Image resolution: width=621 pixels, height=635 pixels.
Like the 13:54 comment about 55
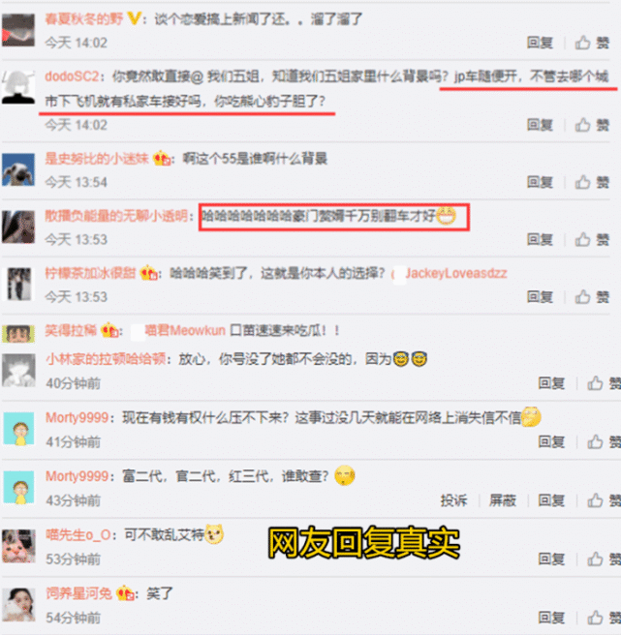592,182
